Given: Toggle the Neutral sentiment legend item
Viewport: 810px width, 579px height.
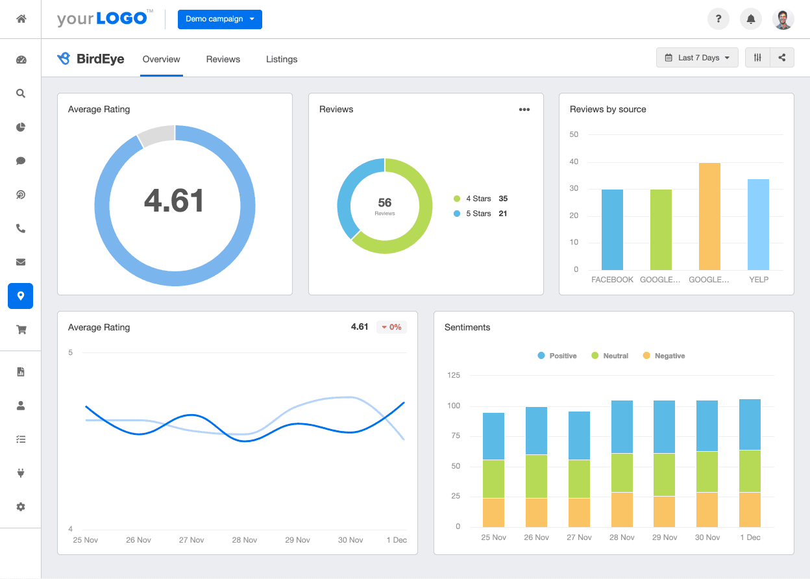Looking at the screenshot, I should point(609,356).
